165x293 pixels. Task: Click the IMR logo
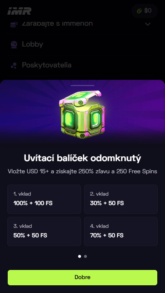(19, 11)
